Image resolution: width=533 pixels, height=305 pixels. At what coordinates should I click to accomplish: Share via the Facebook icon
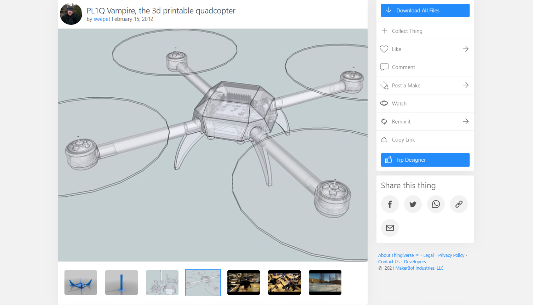point(390,204)
